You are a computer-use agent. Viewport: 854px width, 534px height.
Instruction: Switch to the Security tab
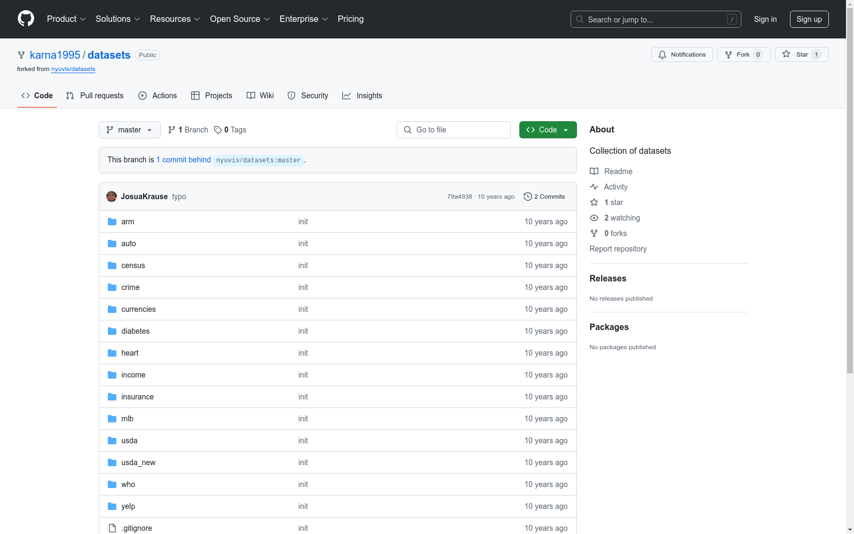[307, 96]
